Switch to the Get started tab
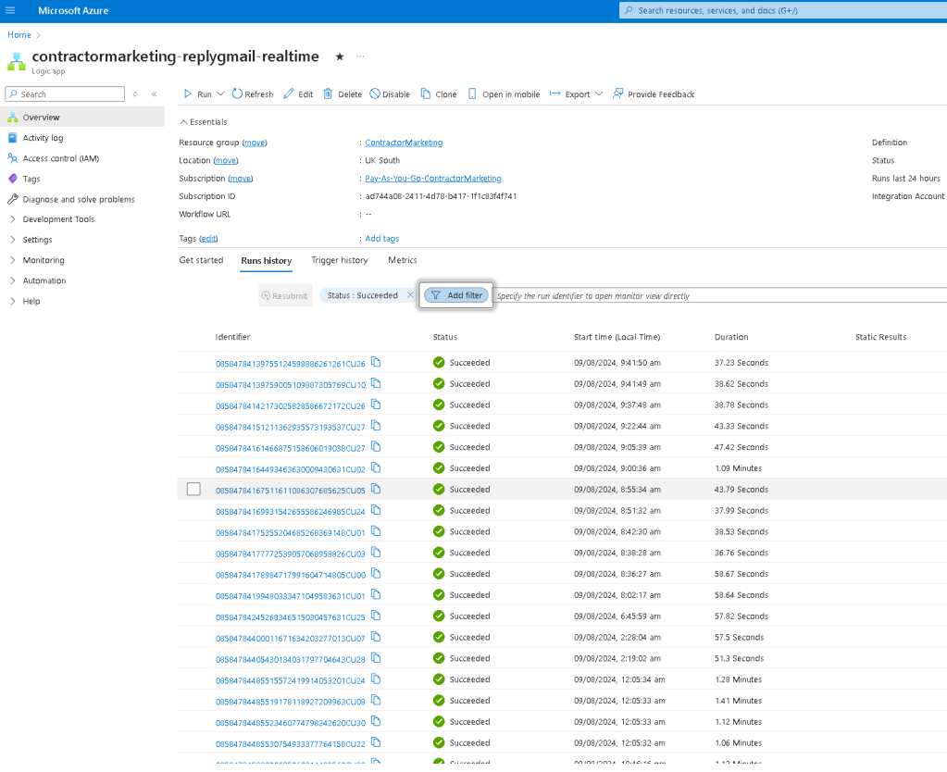The height and width of the screenshot is (772, 947). point(201,260)
